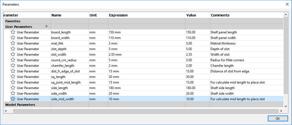Viewport: 292px width, 125px height.
Task: Star the side_mid_width parameter
Action: (x=13, y=99)
